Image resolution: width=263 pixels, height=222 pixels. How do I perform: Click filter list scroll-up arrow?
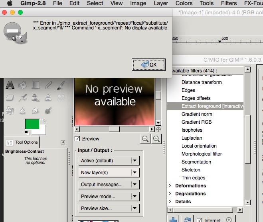[247, 70]
